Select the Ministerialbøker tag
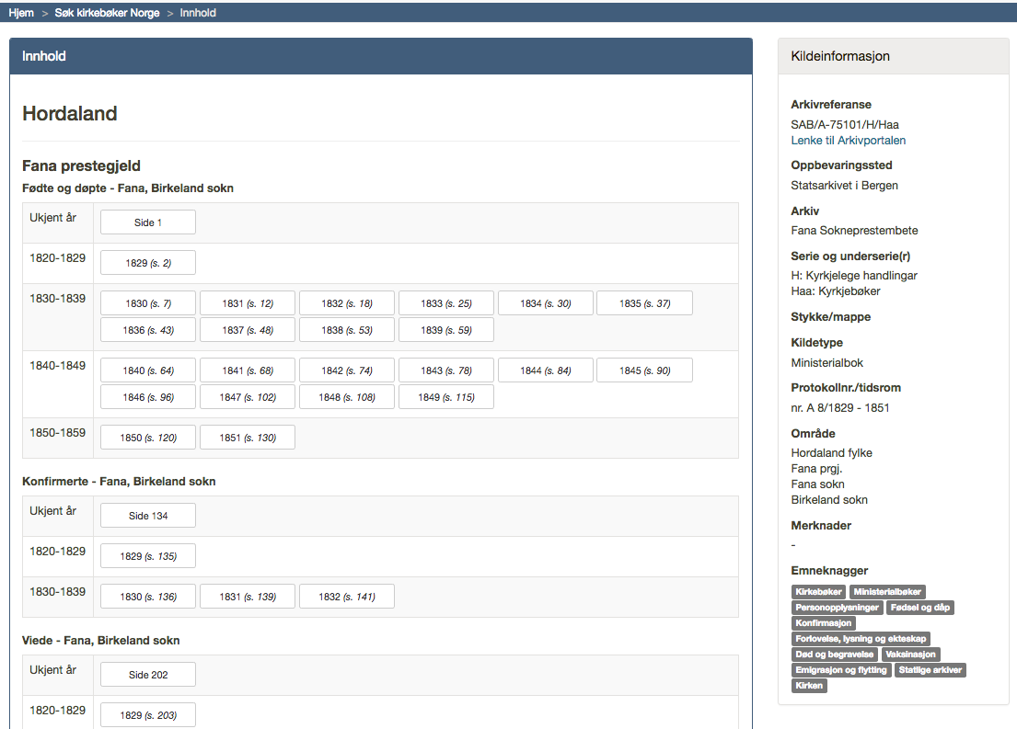Screen dimensions: 1017x729 [887, 592]
